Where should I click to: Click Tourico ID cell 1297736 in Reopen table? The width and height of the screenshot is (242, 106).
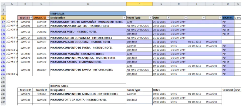(25, 100)
